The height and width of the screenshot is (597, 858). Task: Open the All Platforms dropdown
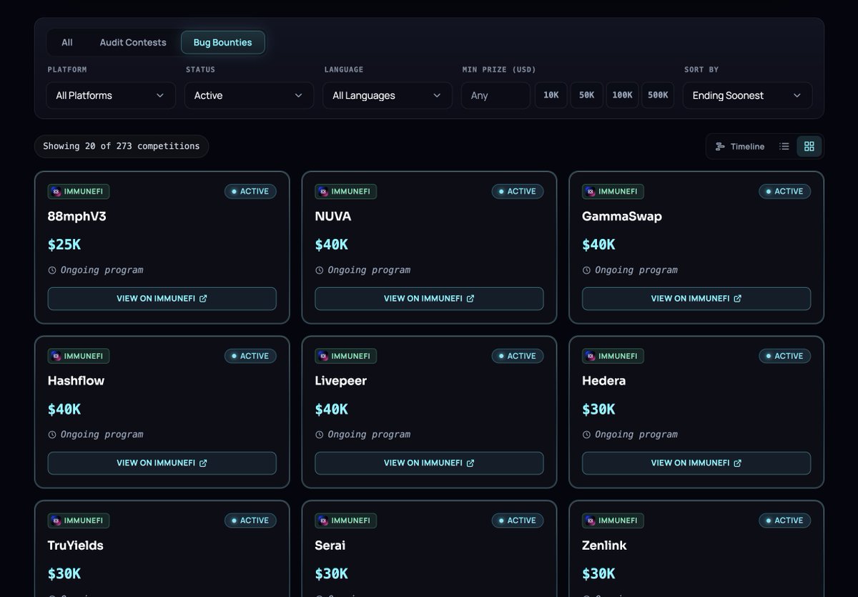tap(111, 95)
